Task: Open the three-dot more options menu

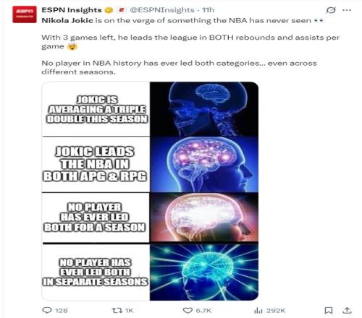Action: (347, 10)
